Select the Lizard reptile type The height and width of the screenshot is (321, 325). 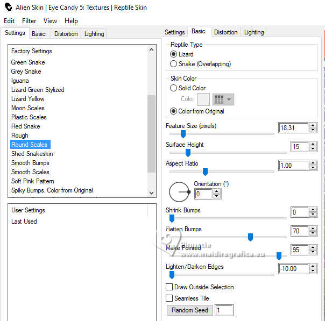173,54
